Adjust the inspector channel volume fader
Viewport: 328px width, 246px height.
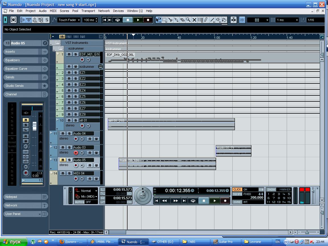(34, 126)
